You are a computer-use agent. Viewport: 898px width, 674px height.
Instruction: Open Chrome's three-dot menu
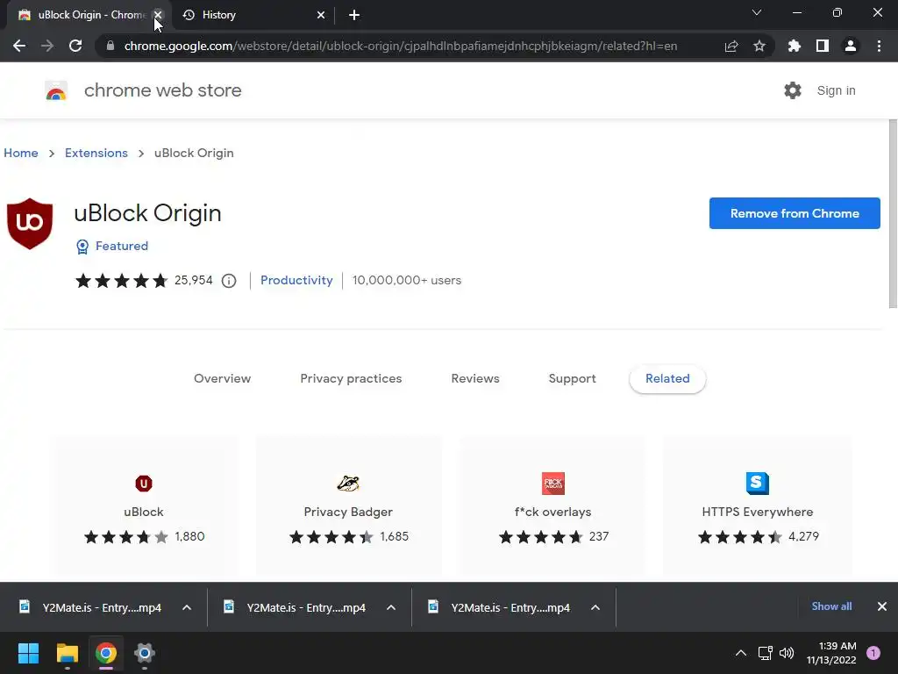tap(879, 46)
